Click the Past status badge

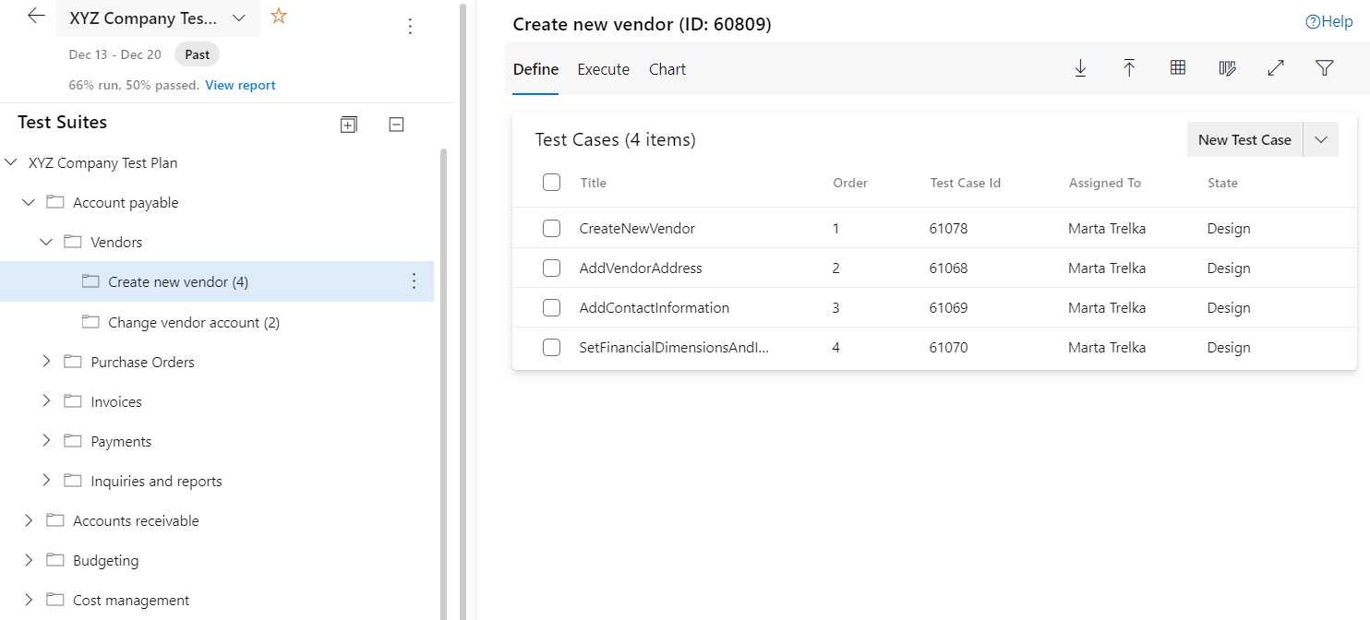(197, 54)
